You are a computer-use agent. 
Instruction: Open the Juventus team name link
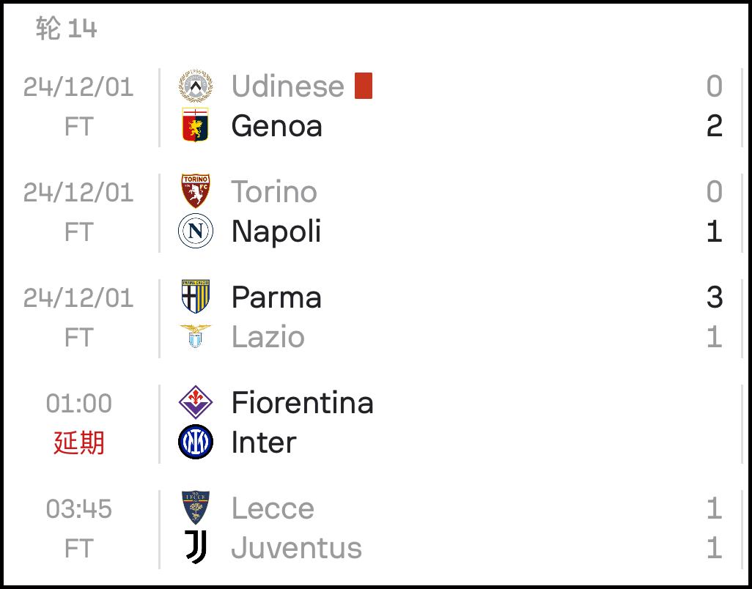pyautogui.click(x=297, y=548)
